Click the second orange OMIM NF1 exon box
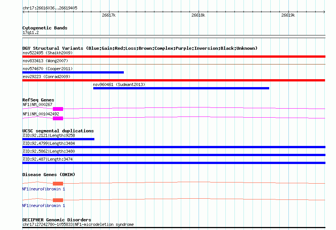Image resolution: width=336 pixels, height=230 pixels. tap(58, 200)
